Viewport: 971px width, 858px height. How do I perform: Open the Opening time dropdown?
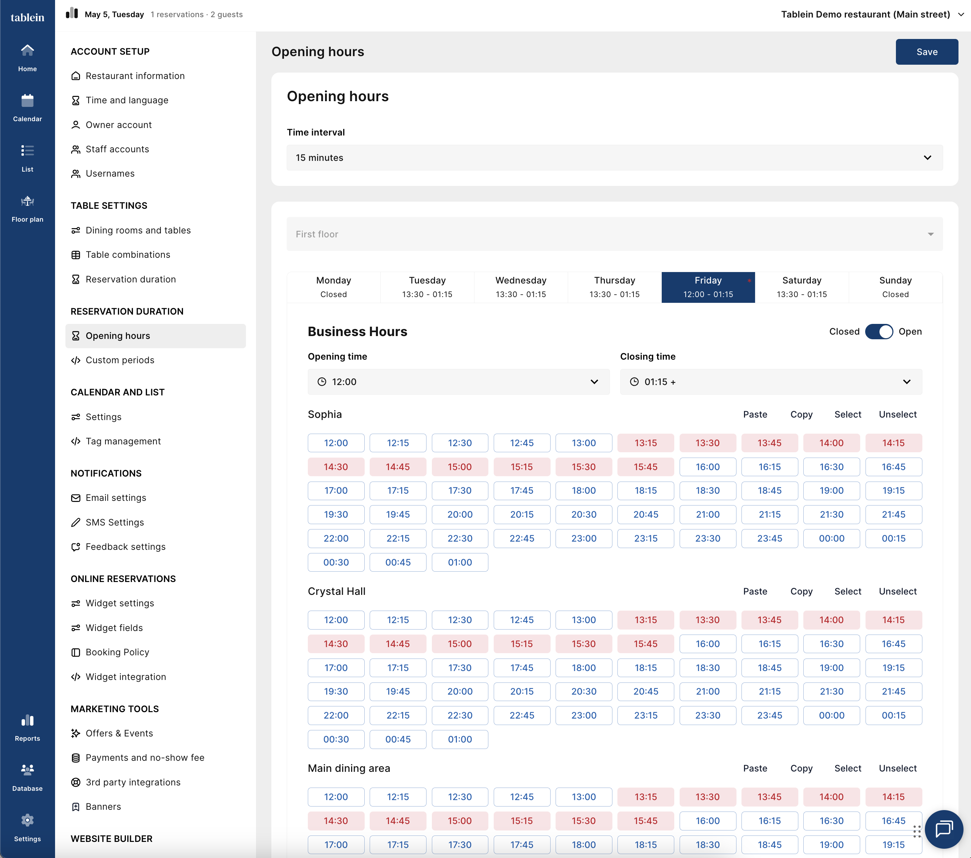pos(458,382)
